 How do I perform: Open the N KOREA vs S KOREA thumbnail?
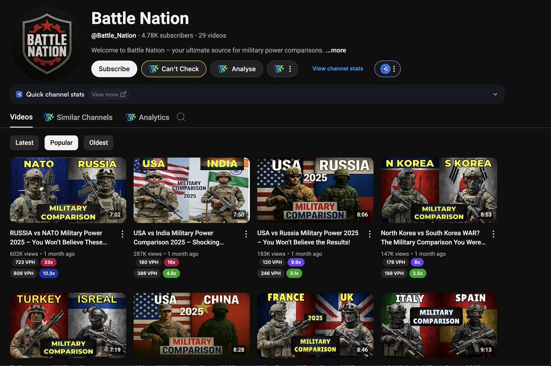coord(439,190)
